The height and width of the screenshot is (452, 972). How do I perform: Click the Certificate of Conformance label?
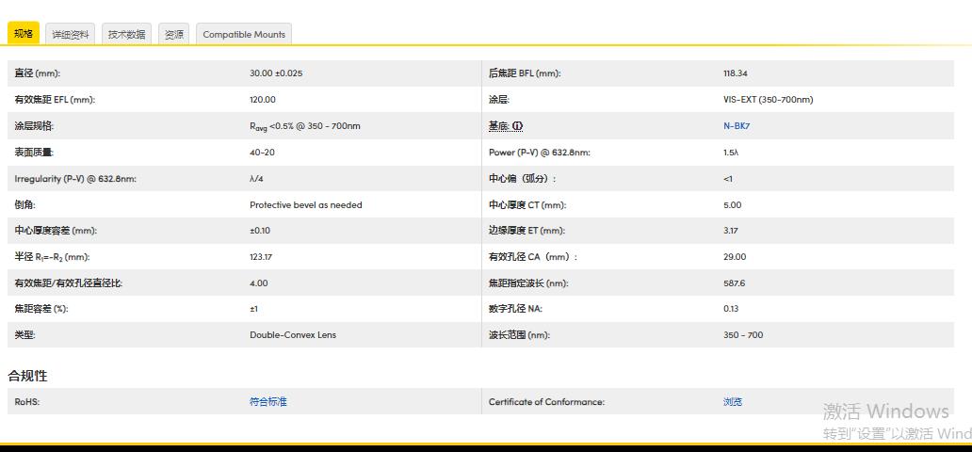coord(546,402)
